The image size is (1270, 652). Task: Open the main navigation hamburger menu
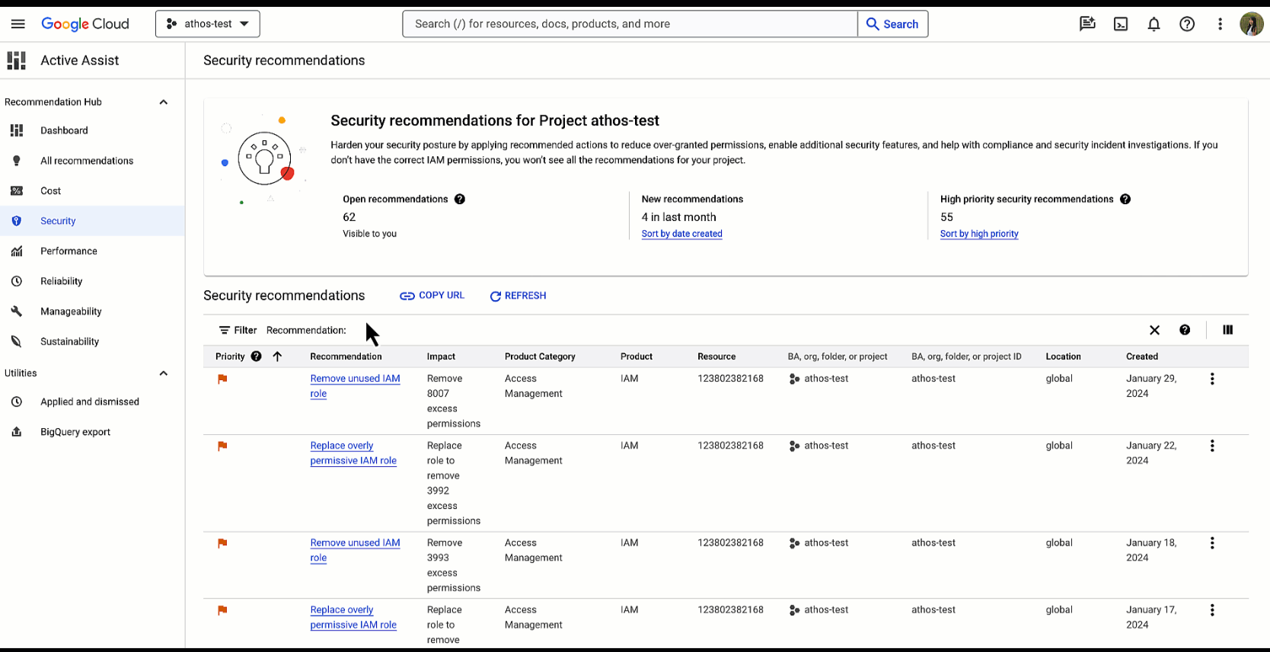pos(18,24)
